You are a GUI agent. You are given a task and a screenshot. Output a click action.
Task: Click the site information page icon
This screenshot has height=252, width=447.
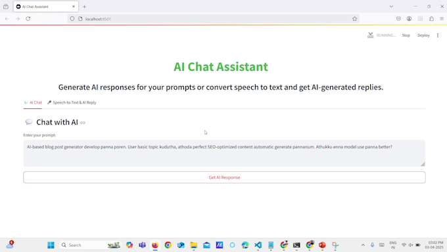click(80, 19)
